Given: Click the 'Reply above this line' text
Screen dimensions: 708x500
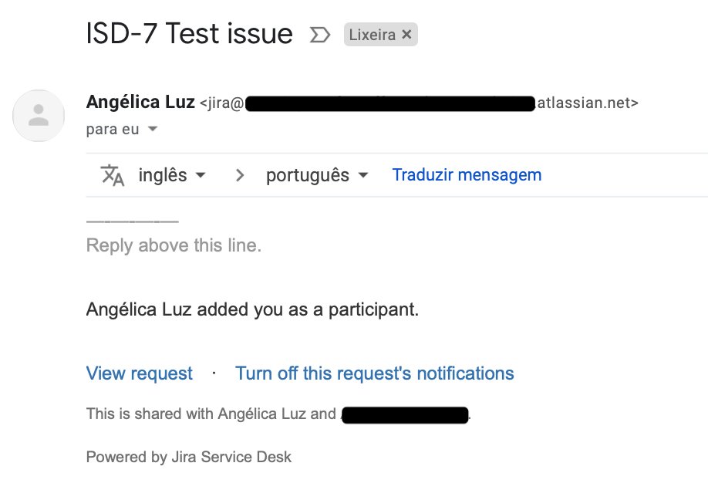Looking at the screenshot, I should [x=173, y=245].
